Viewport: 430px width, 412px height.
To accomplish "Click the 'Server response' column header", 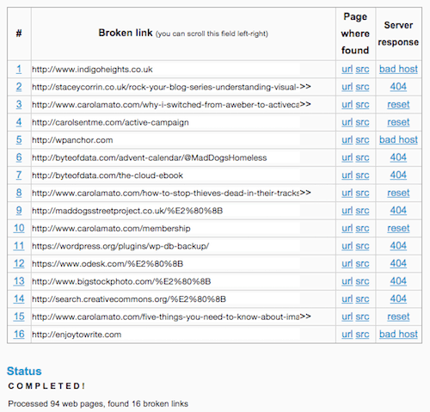I will (x=398, y=34).
